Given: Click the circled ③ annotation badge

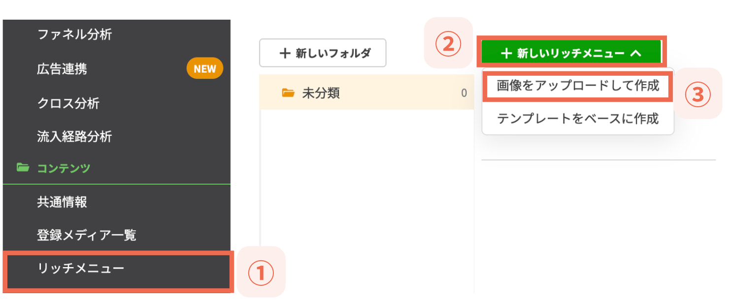Looking at the screenshot, I should click(x=698, y=93).
